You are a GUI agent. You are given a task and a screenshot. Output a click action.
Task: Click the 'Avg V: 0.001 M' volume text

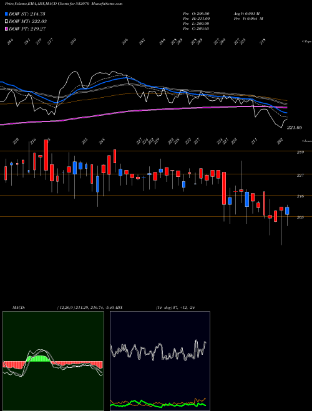[x=246, y=14]
